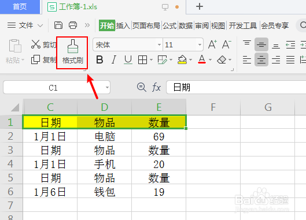Switch to the 开发工具 ribbon tab
Image resolution: width=306 pixels, height=220 pixels.
click(x=242, y=25)
